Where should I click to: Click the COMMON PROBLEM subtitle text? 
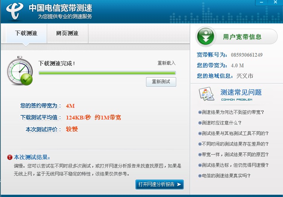pos(237,100)
